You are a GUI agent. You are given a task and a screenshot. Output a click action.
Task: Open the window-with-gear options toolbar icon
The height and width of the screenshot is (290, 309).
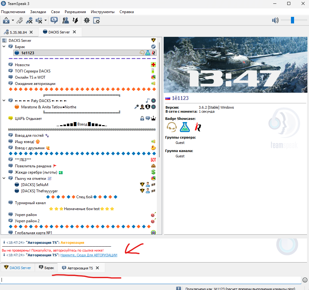(96, 21)
